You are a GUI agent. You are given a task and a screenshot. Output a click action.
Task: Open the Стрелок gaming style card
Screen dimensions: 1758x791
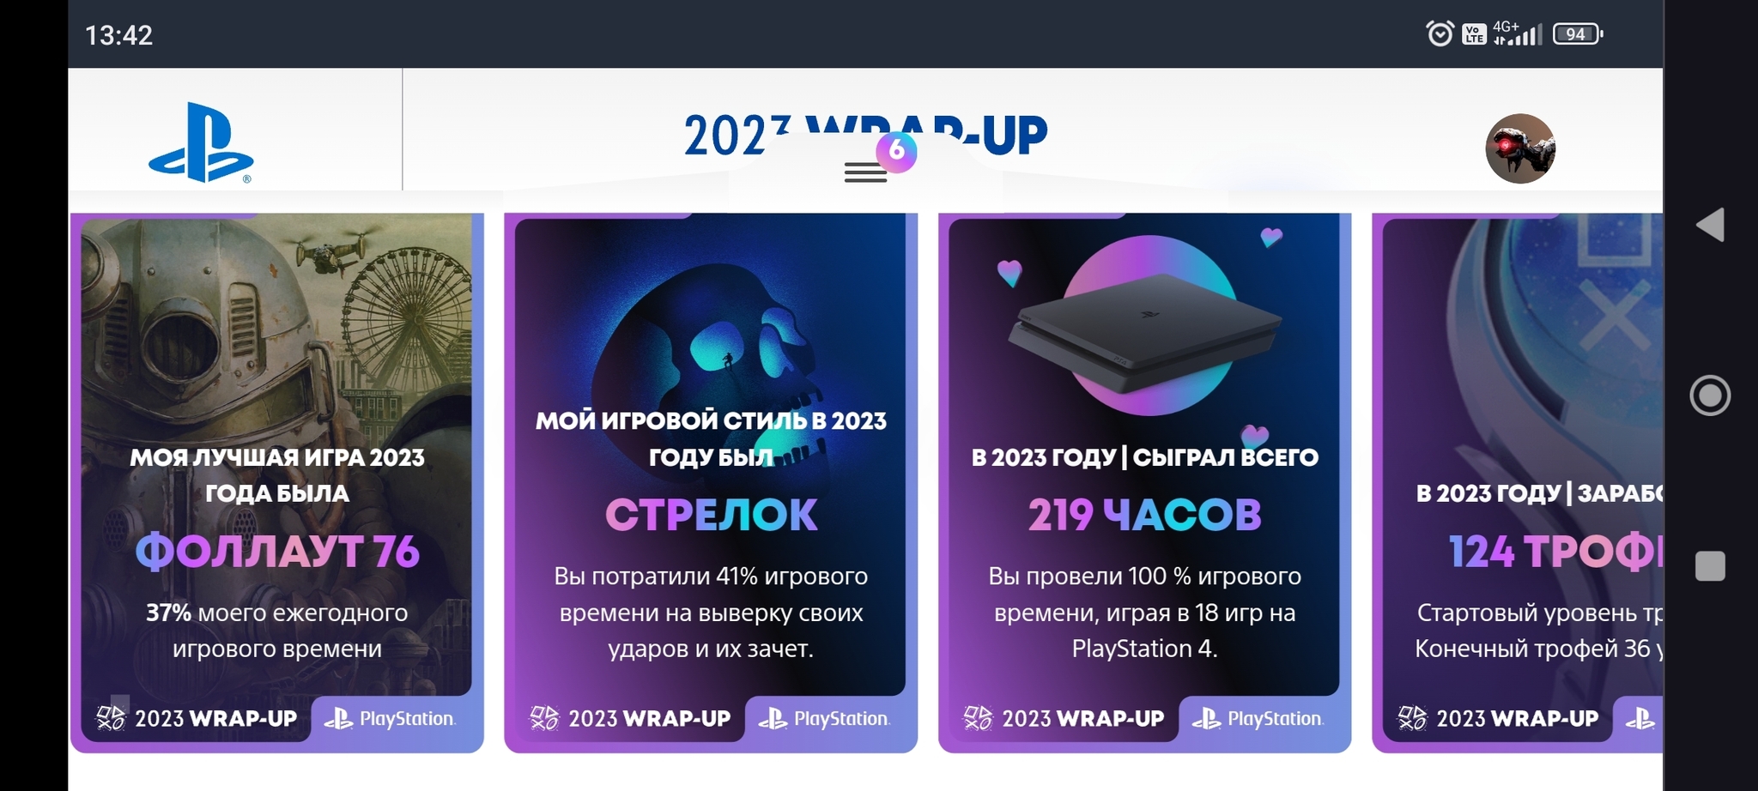click(x=711, y=483)
